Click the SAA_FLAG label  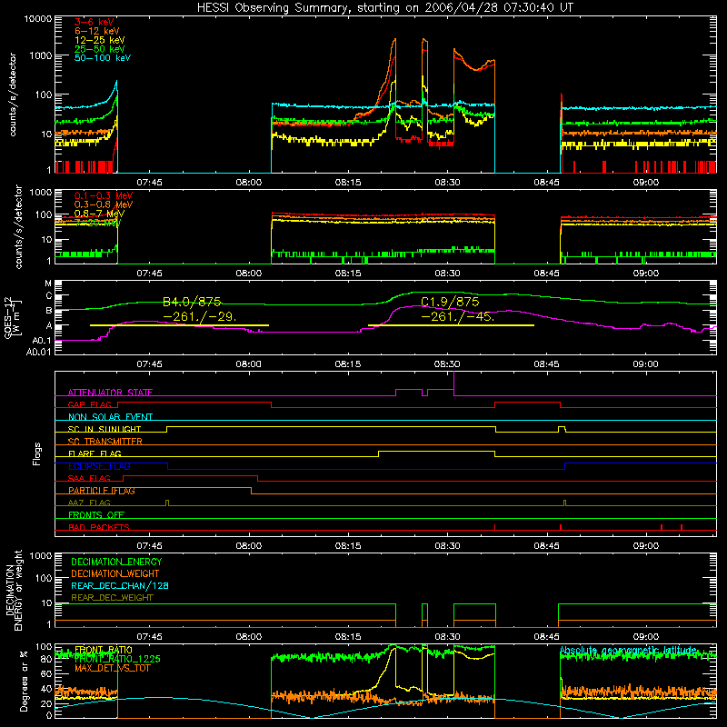point(89,478)
